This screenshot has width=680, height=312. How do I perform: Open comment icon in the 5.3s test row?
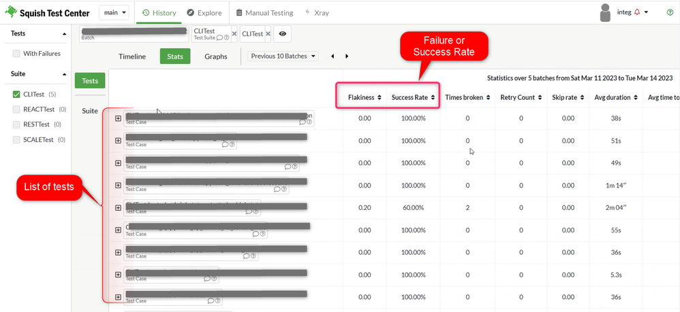(x=207, y=279)
